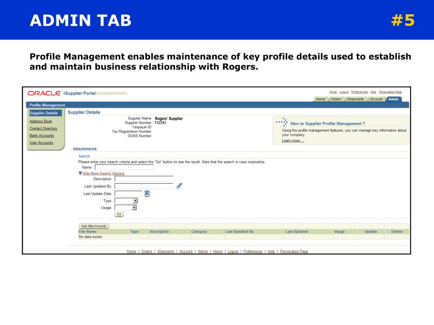Click footer Logout link
Screen dimensions: 434x325
click(x=233, y=251)
